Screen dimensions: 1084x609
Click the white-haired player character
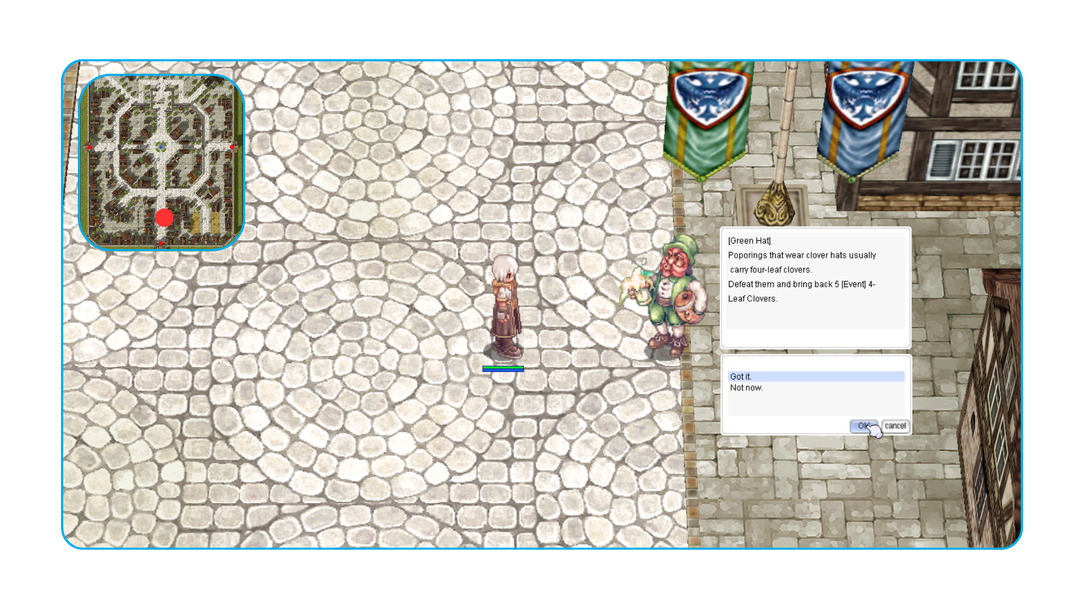point(504,307)
